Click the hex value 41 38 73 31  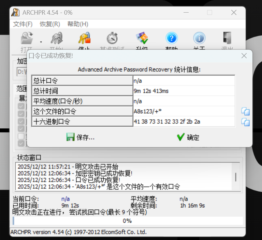(167, 122)
